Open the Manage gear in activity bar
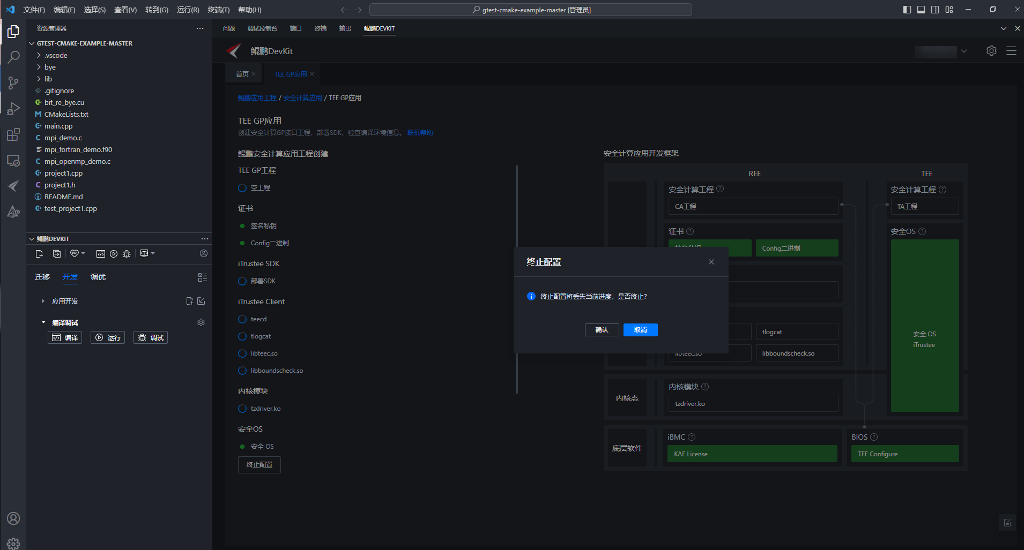The height and width of the screenshot is (550, 1024). [13, 543]
